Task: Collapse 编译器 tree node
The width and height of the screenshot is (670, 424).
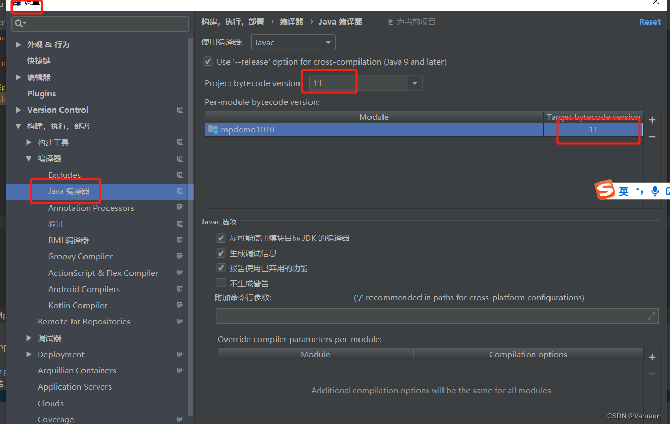Action: (29, 159)
